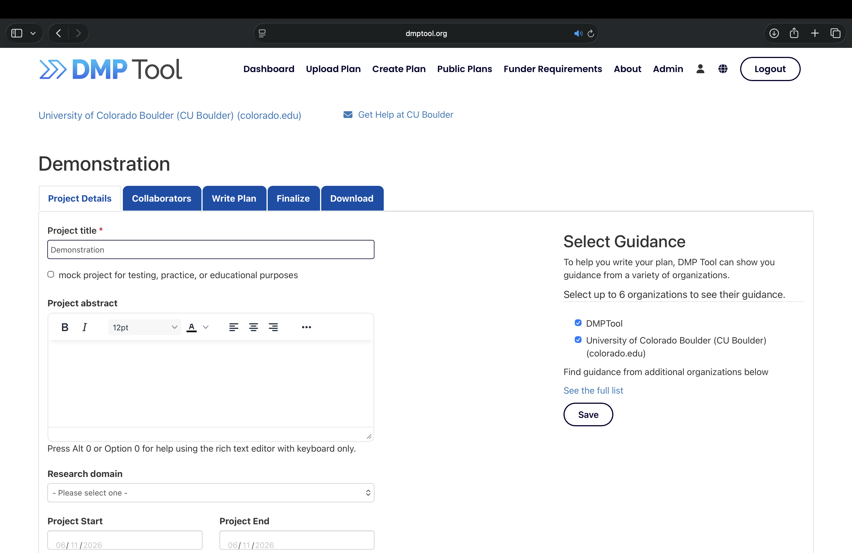
Task: Open the Admin menu
Action: pyautogui.click(x=668, y=69)
